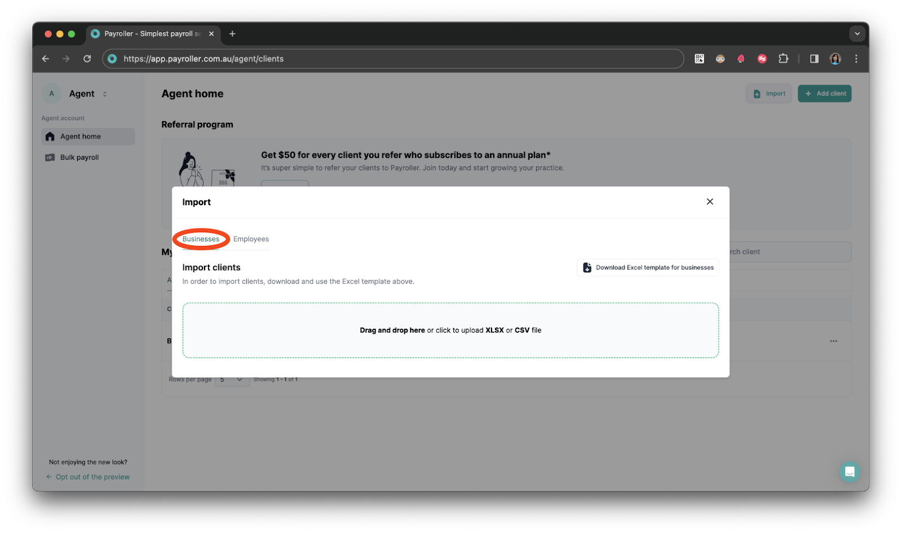This screenshot has height=534, width=902.
Task: Click the red circular extension icon
Action: coord(762,59)
